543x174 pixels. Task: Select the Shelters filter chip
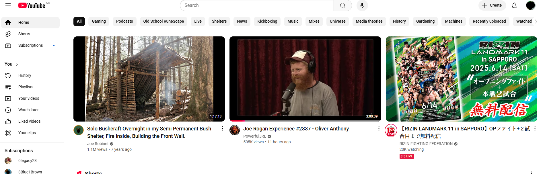tap(219, 21)
